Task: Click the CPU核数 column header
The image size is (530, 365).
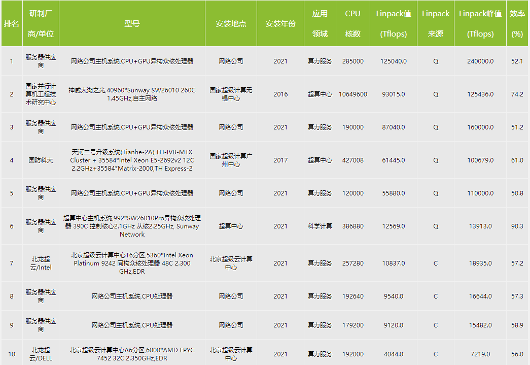Action: pyautogui.click(x=352, y=24)
